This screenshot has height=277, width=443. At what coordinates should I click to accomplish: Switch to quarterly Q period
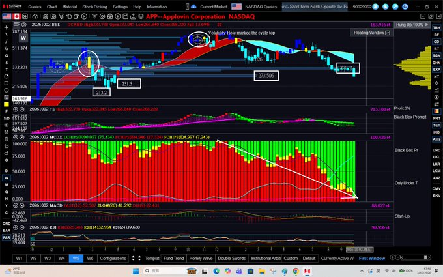(x=7, y=192)
